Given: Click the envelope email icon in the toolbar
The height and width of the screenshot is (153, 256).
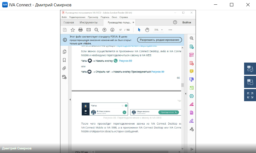Looking at the screenshot, I should coord(88,30).
